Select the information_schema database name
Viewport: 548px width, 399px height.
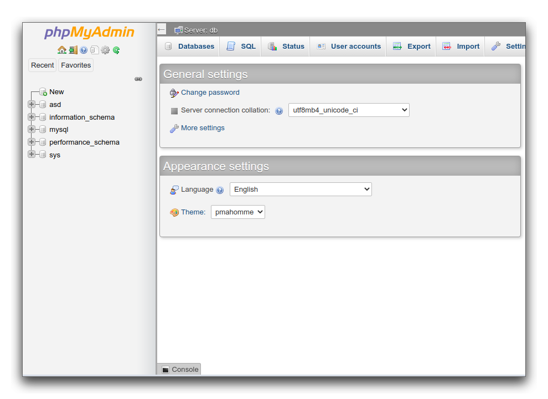82,117
